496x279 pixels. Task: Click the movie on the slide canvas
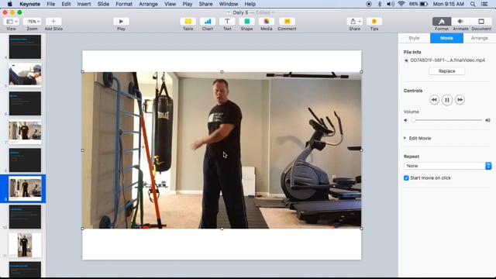tap(222, 150)
